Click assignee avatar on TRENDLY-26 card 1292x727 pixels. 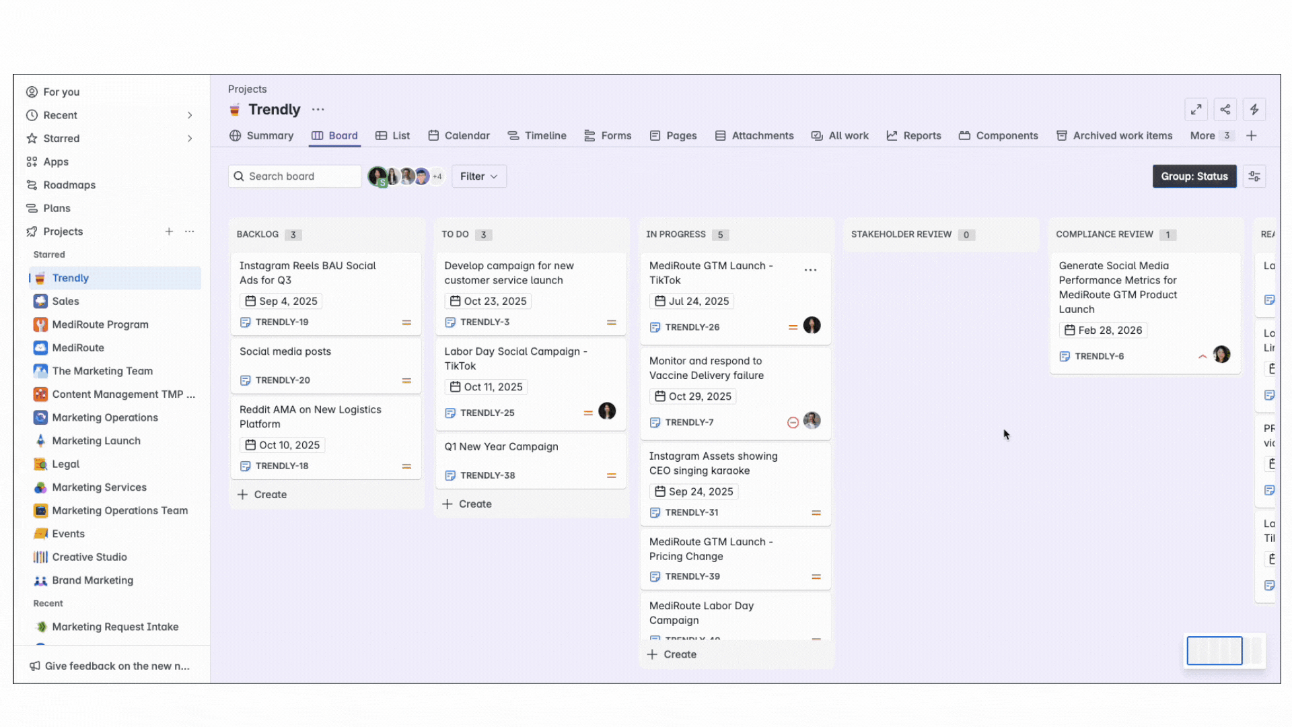(812, 326)
